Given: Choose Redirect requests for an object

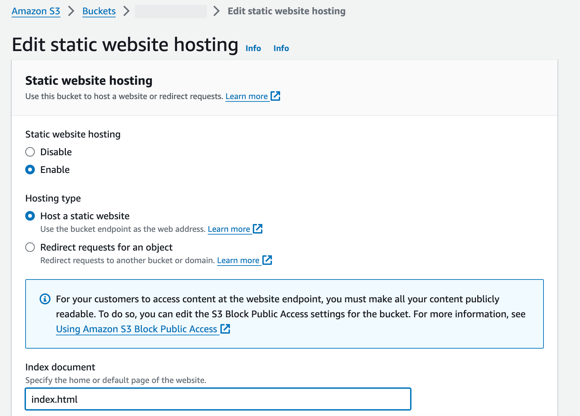Looking at the screenshot, I should (30, 247).
